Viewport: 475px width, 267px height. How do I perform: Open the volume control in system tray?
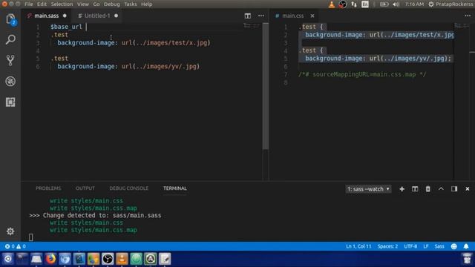[x=396, y=4]
